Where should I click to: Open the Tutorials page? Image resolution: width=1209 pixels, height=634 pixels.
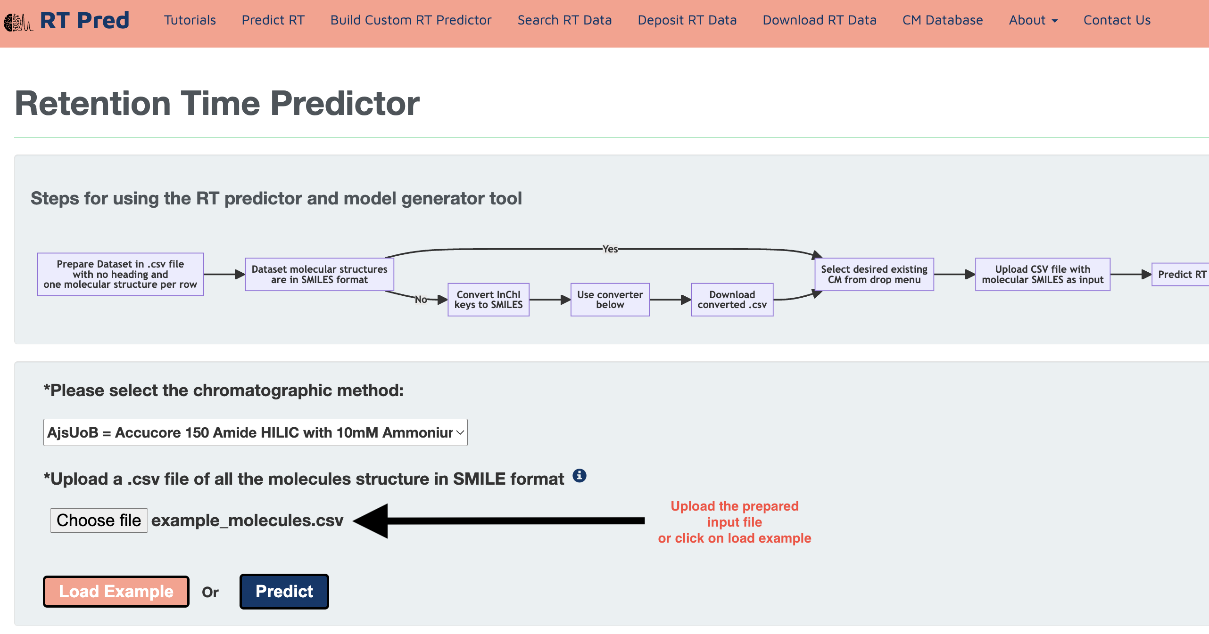[190, 20]
